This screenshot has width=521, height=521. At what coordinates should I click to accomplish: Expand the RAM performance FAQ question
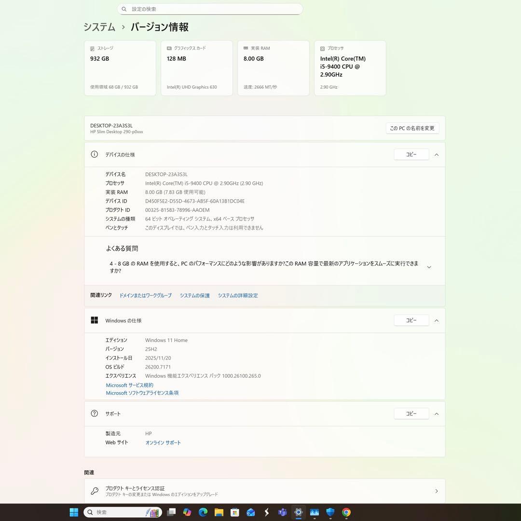[x=429, y=267]
